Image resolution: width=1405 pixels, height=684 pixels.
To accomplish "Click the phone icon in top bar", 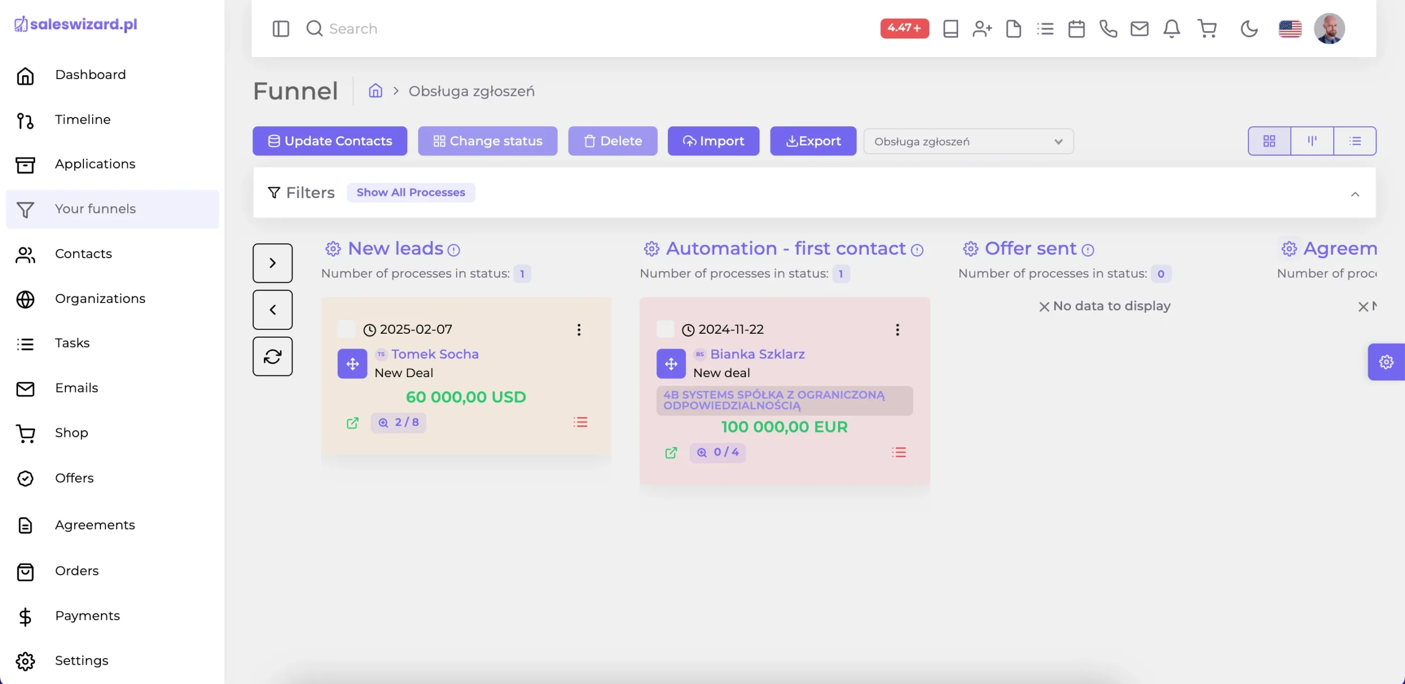I will pos(1108,29).
